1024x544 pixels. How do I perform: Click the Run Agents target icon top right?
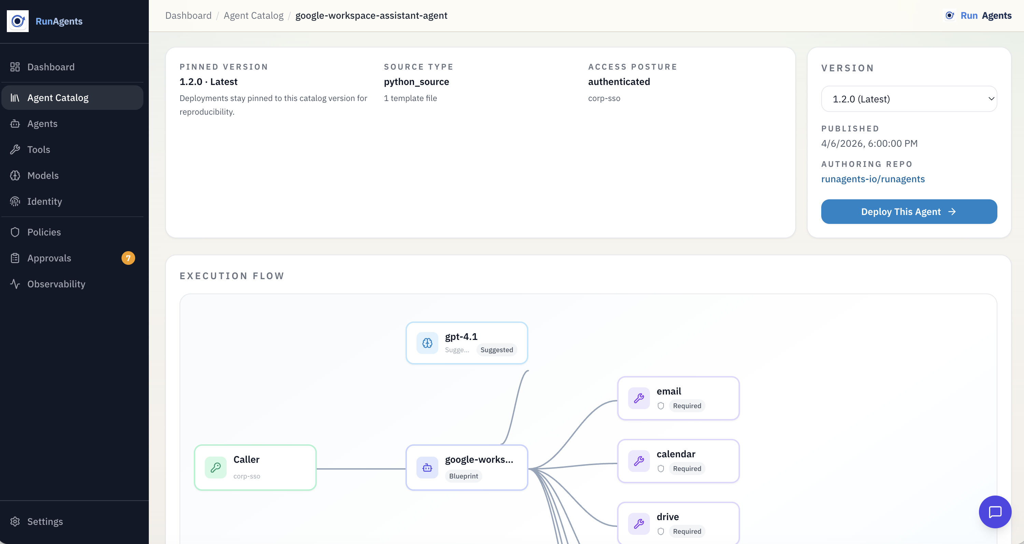point(950,15)
